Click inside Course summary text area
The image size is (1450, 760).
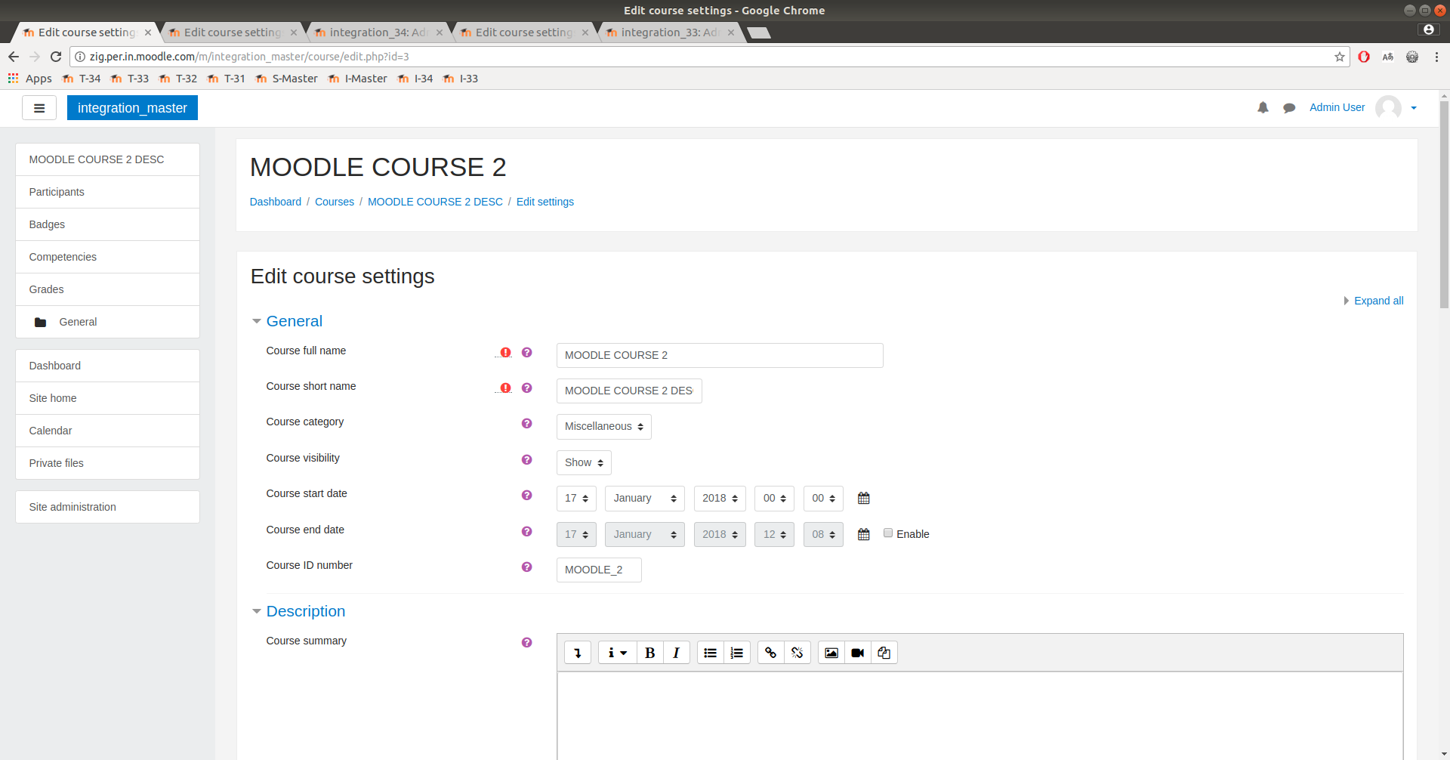point(980,715)
